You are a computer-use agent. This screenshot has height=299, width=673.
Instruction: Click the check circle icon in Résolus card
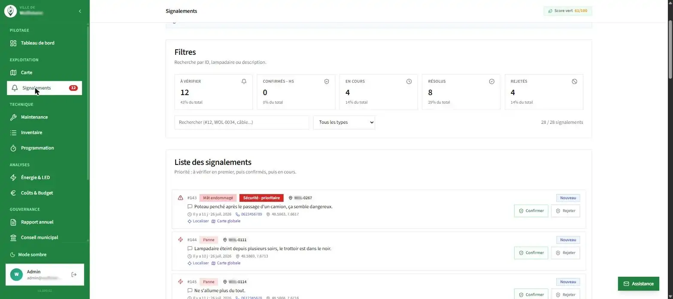click(492, 81)
